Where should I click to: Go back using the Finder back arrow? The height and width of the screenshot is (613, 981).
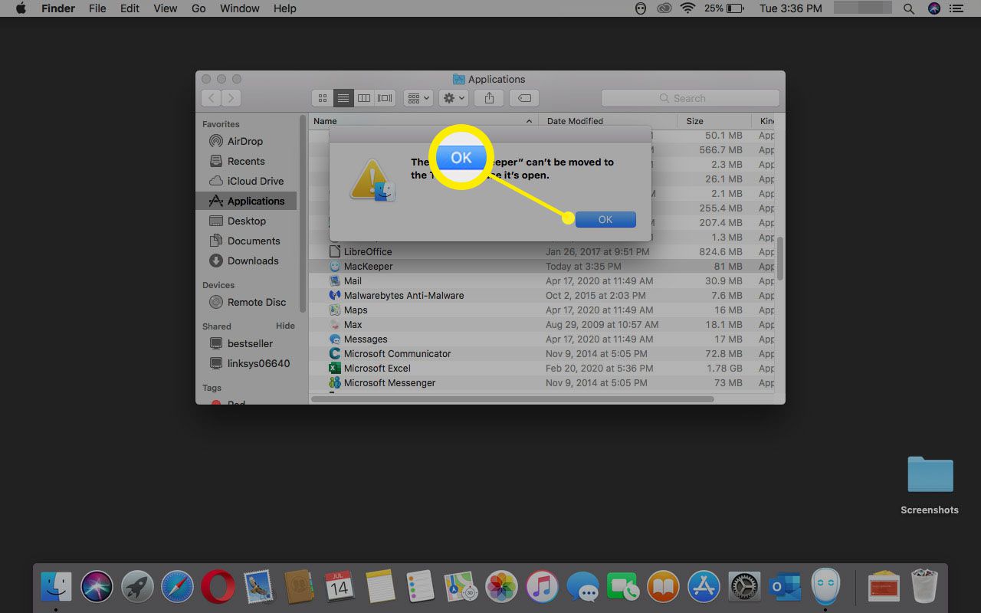(211, 98)
